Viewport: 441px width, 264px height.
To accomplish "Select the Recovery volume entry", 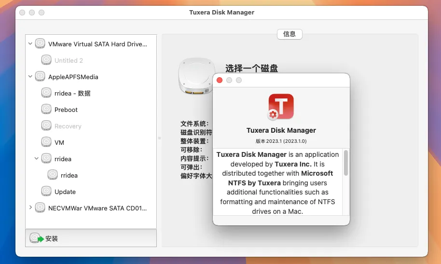I will 68,126.
